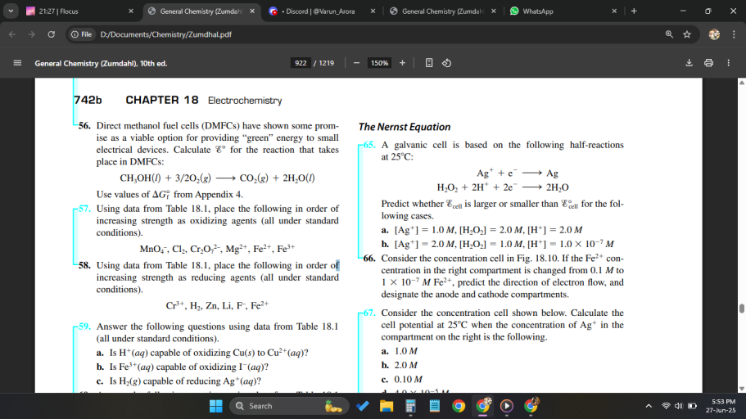
Task: Switch to the 21:27 | Flocus tab
Action: [x=80, y=11]
